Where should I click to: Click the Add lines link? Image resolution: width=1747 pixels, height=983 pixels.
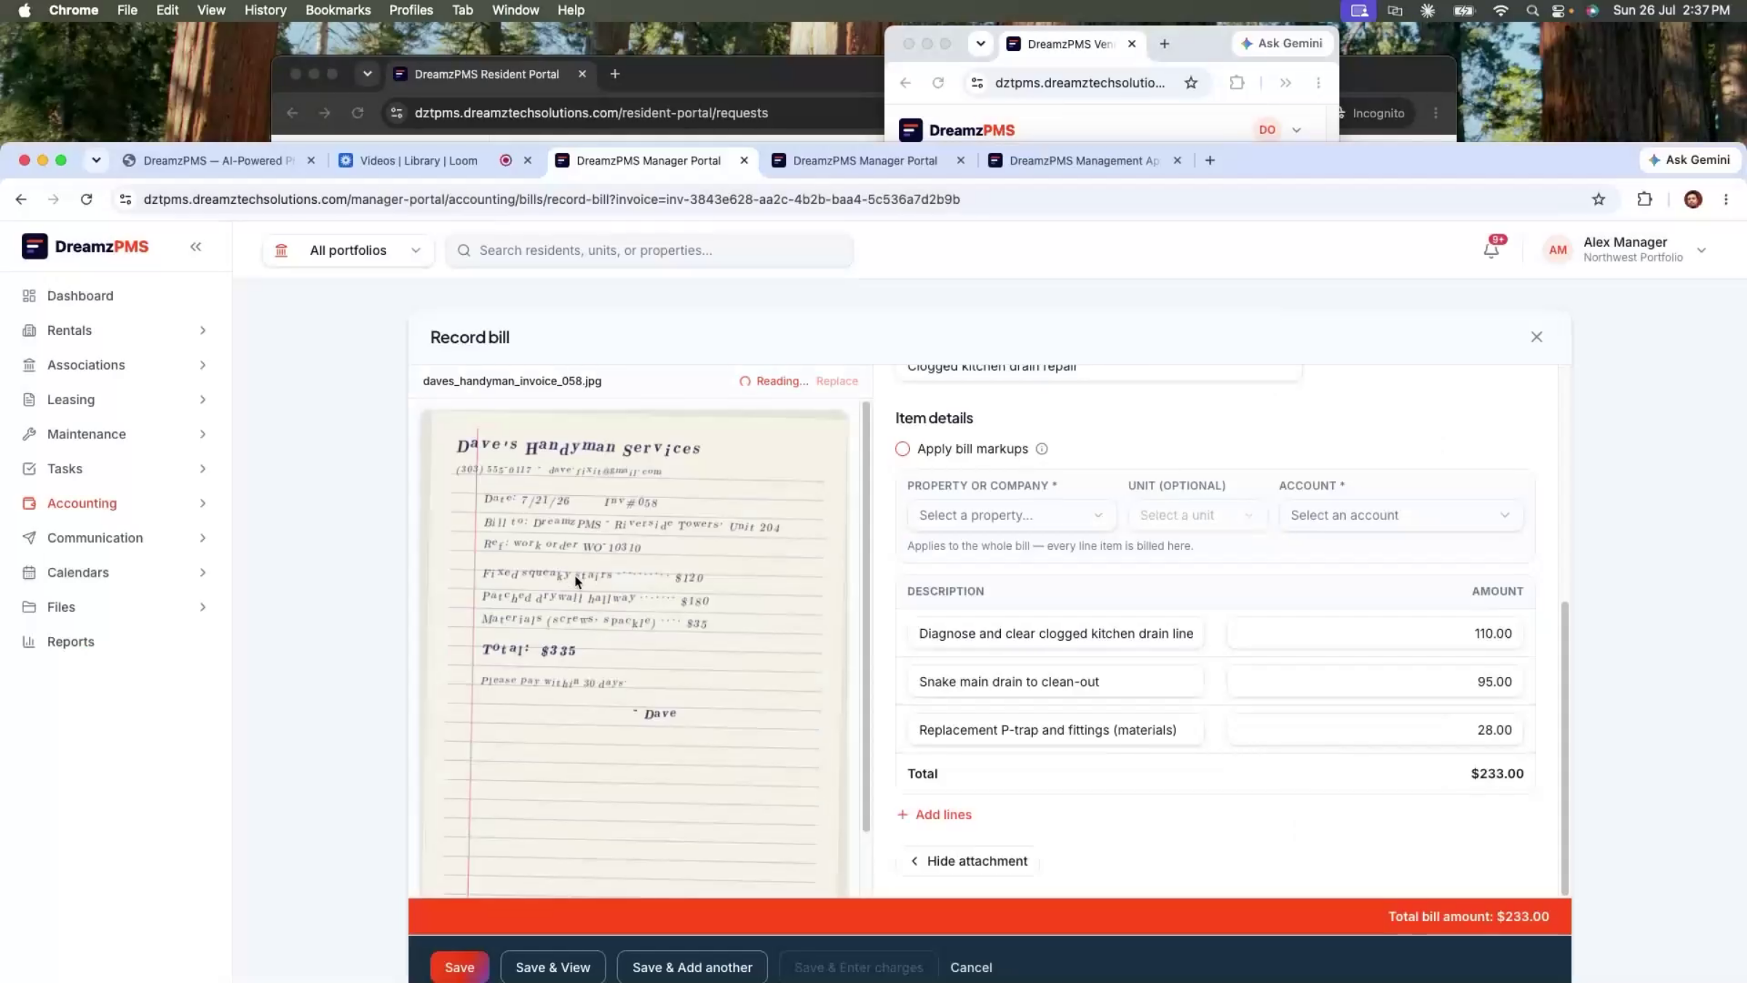[x=935, y=815]
